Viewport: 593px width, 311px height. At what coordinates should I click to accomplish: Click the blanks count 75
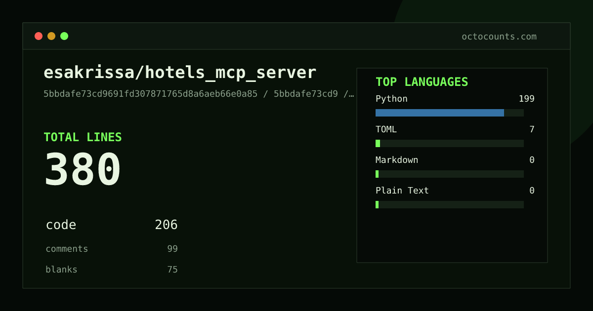click(172, 270)
